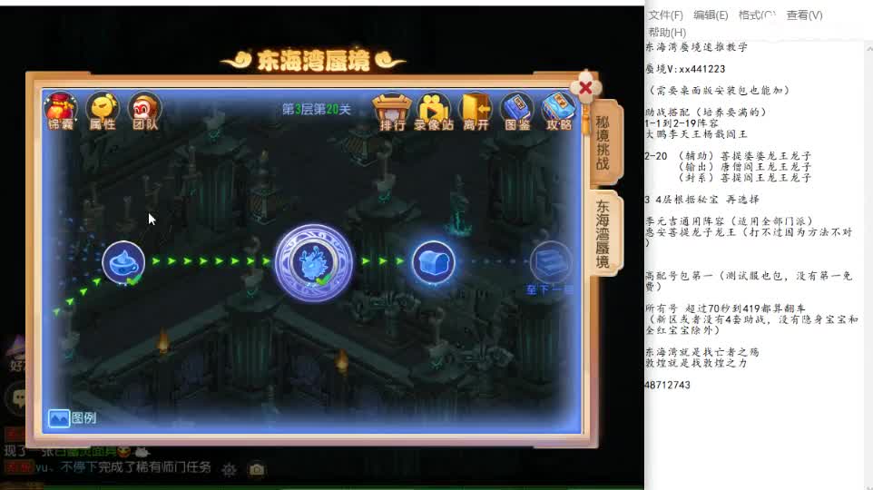Click the line 东海湾就是栈亡者之殇
The height and width of the screenshot is (490, 873).
click(x=702, y=352)
